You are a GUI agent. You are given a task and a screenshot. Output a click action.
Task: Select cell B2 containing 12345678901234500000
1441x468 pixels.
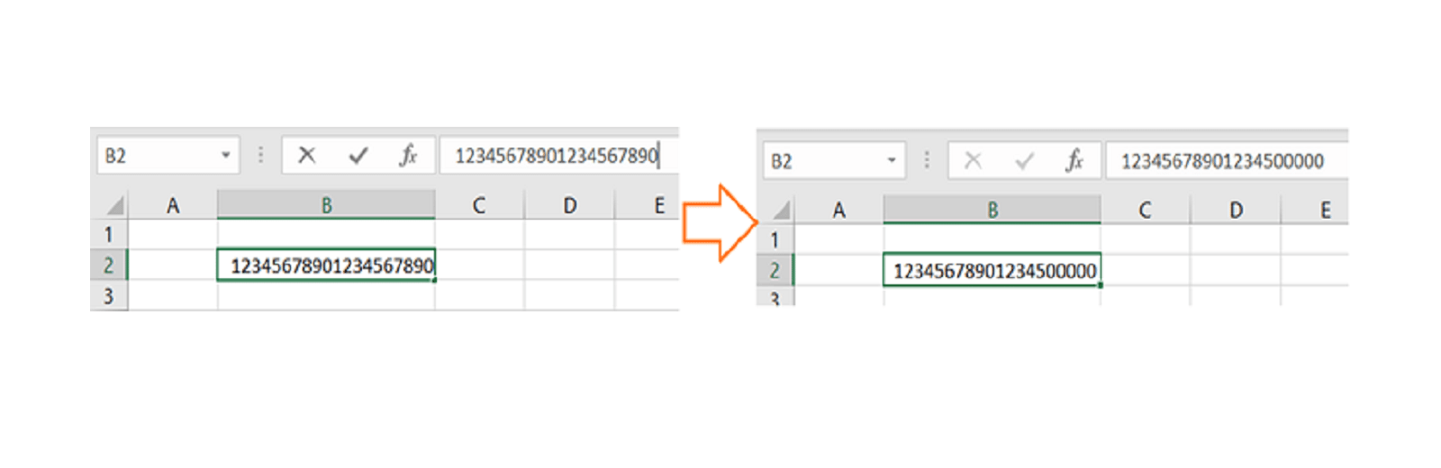(992, 271)
